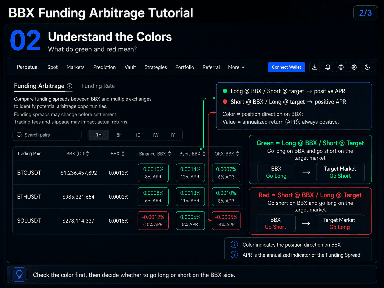Screen dimensions: 384x288
Task: Open the SOLUSDT Bybit-BBX 5% APR cell
Action: (190, 221)
